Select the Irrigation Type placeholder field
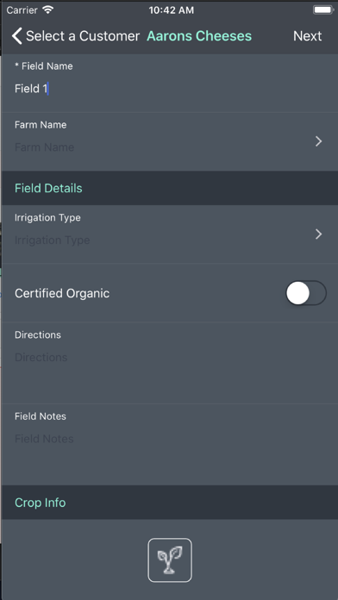Viewport: 338px width, 600px height. click(x=53, y=241)
